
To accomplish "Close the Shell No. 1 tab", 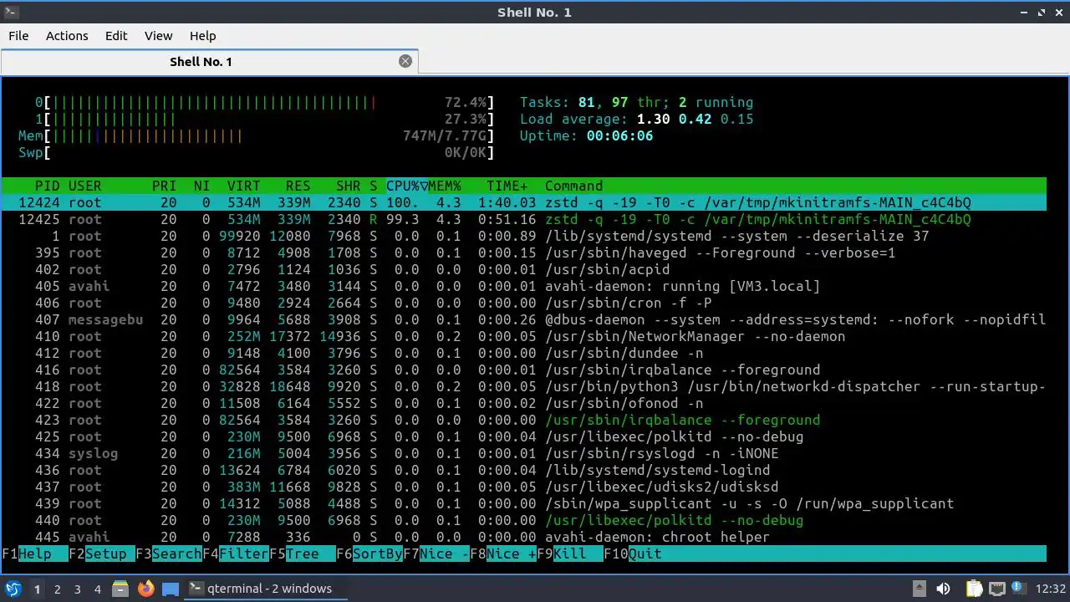I will 405,61.
